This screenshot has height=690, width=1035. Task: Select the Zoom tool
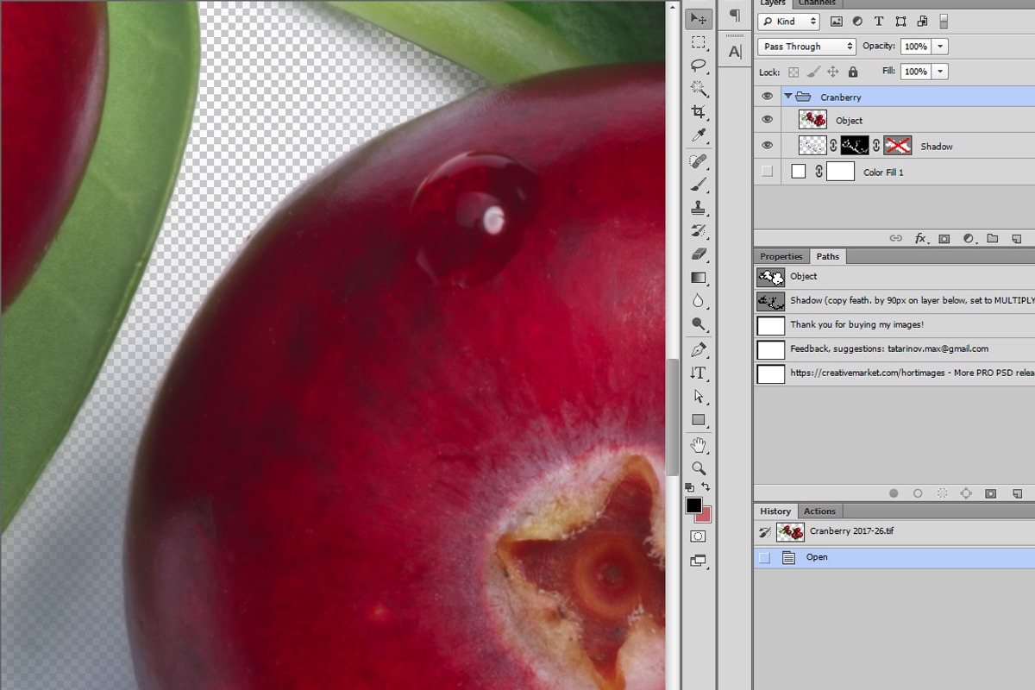point(699,469)
